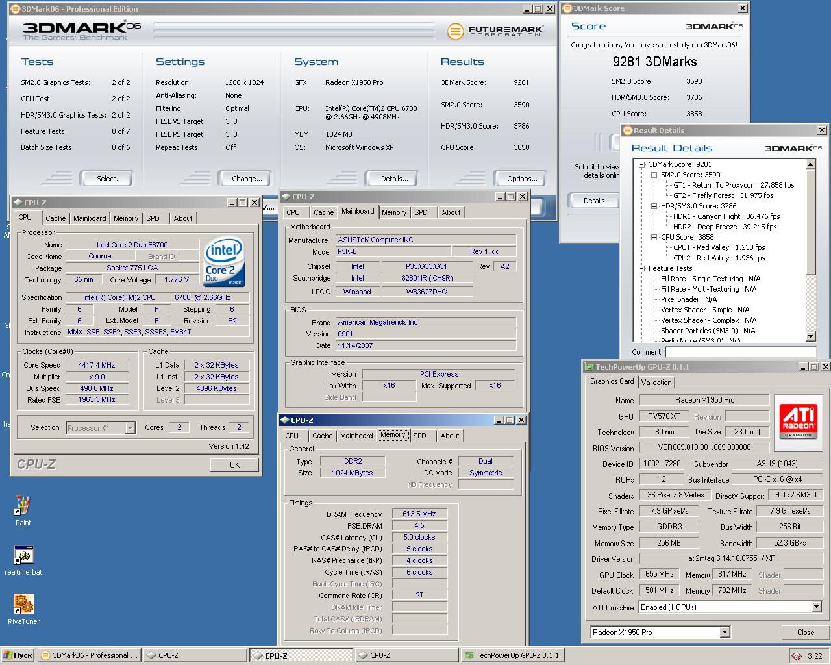This screenshot has height=665, width=831.
Task: Collapse the SM2.0 Score tree node
Action: pyautogui.click(x=654, y=175)
